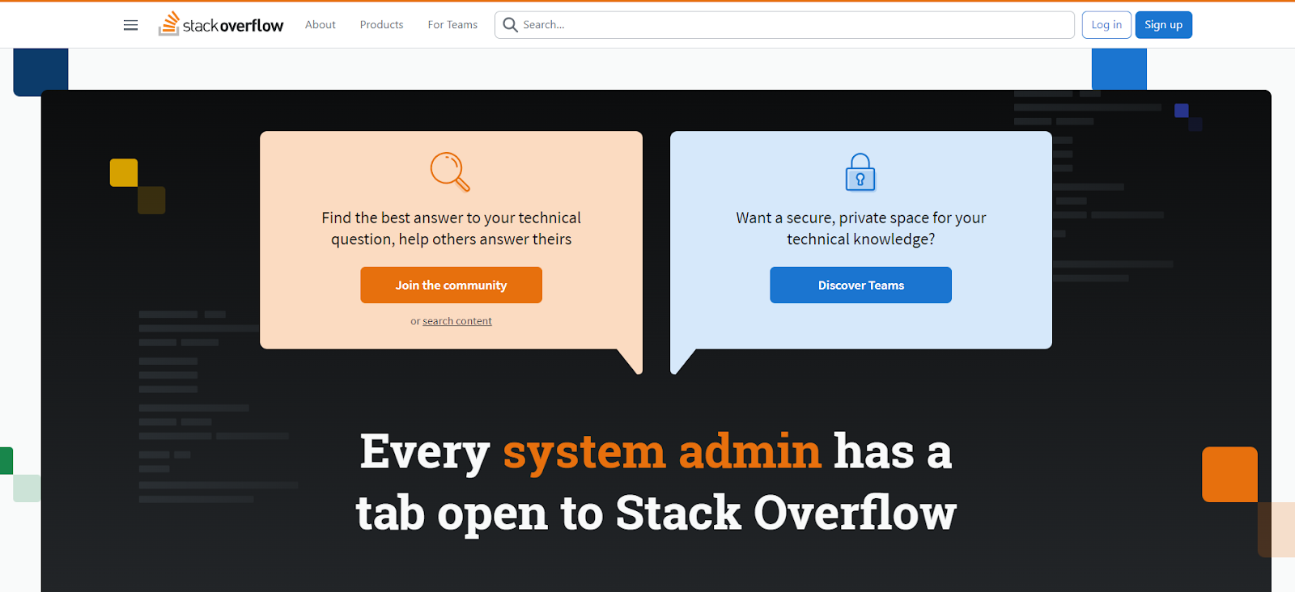Follow the search content link
Image resolution: width=1295 pixels, height=592 pixels.
[457, 321]
